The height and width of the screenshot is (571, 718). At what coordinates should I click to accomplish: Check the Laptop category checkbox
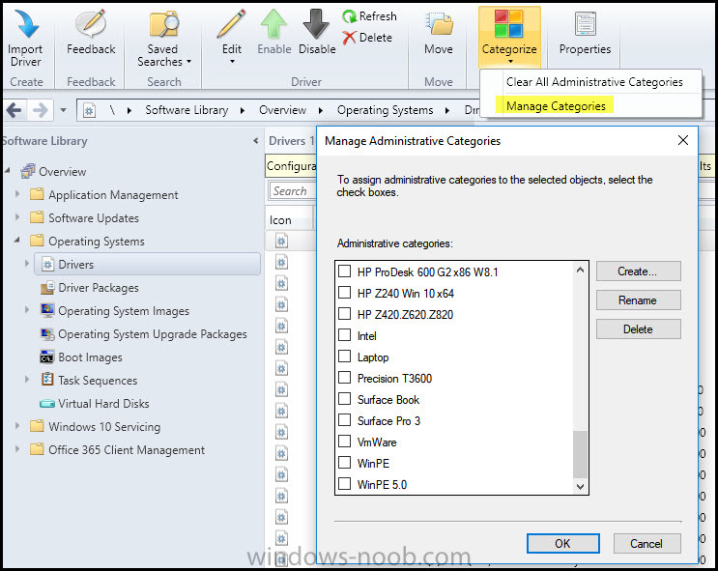(344, 357)
